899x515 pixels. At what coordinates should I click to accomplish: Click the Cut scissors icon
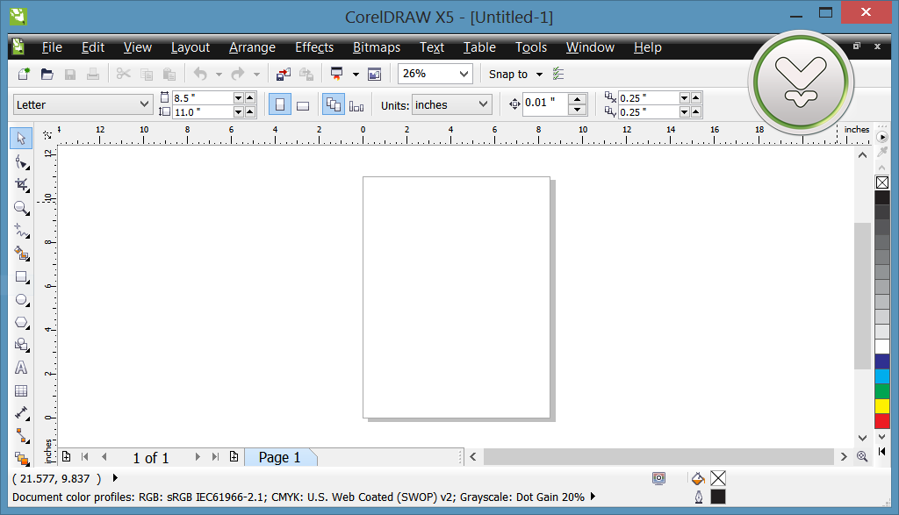pyautogui.click(x=123, y=74)
